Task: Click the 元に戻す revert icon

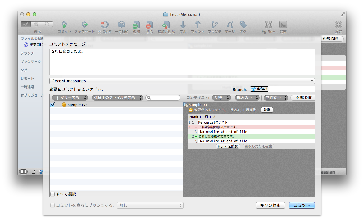Action: coord(105,25)
